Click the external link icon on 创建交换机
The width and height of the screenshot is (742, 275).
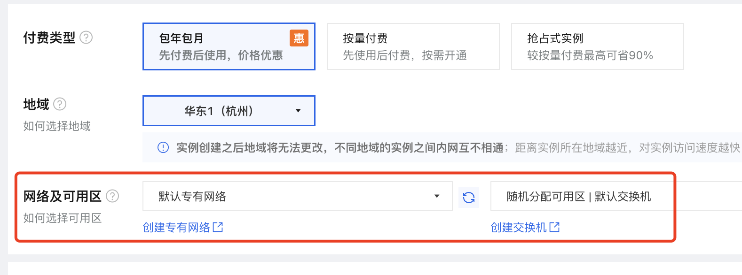click(x=555, y=227)
